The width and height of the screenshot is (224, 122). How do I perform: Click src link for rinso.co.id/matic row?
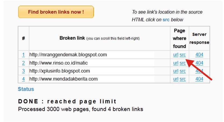pyautogui.click(x=183, y=63)
